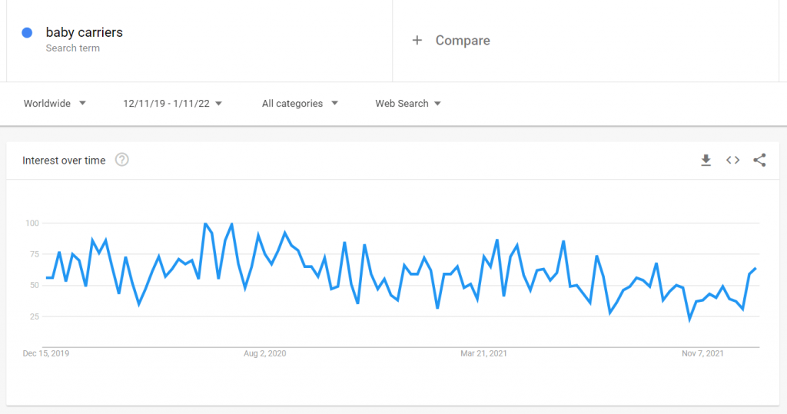
Task: Open the Web Search type dropdown
Action: [x=407, y=104]
